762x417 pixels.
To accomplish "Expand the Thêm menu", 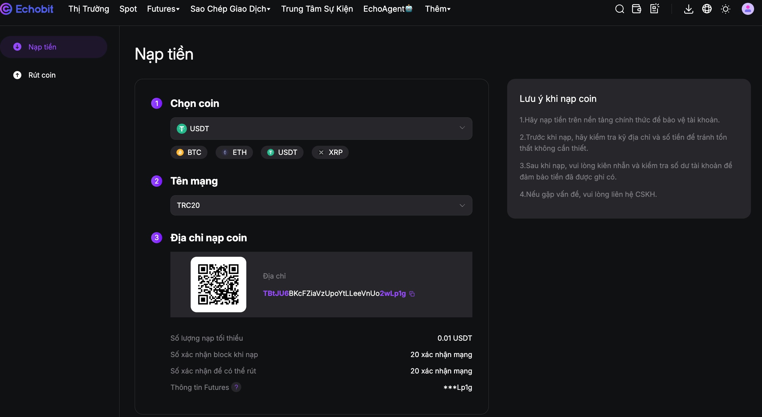I will pyautogui.click(x=438, y=9).
